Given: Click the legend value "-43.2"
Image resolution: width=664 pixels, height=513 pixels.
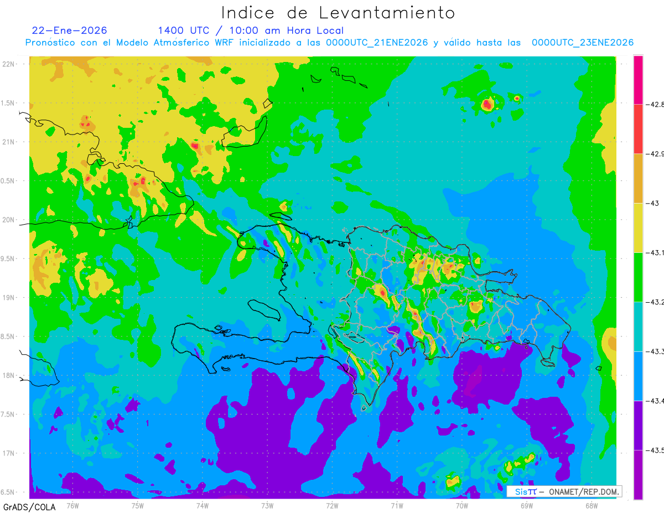Looking at the screenshot, I should click(x=656, y=302).
